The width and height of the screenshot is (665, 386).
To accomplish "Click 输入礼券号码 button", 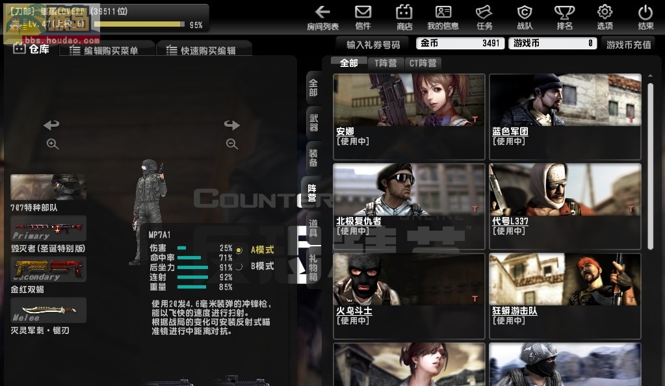I will (x=373, y=45).
